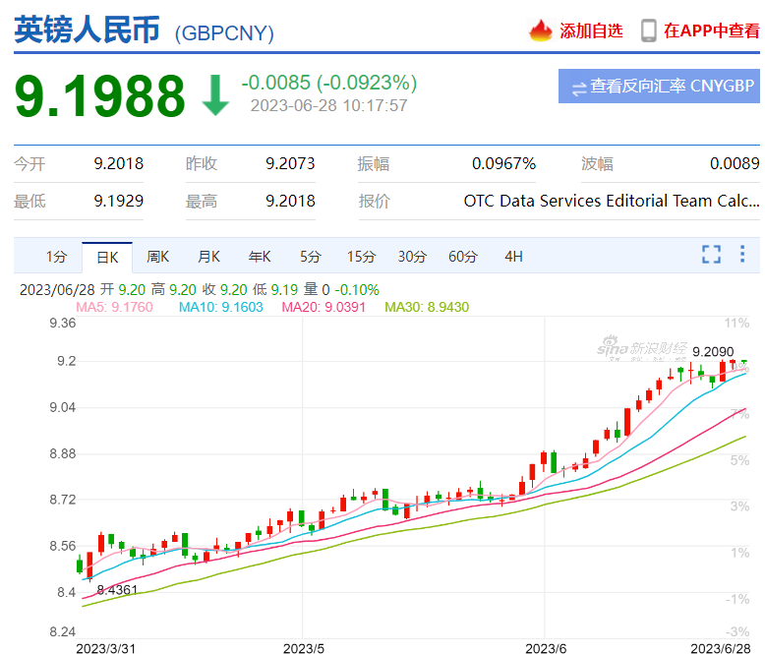Click the flame icon for 添加自选
Screen dimensions: 765x654
tap(542, 30)
